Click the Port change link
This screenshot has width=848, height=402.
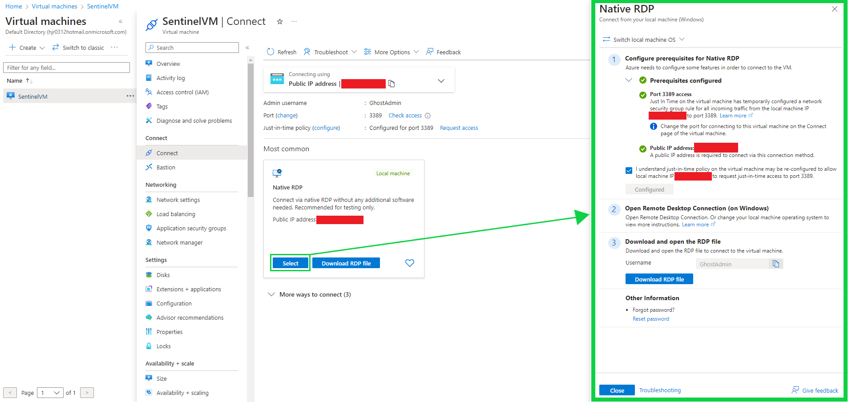tap(287, 116)
